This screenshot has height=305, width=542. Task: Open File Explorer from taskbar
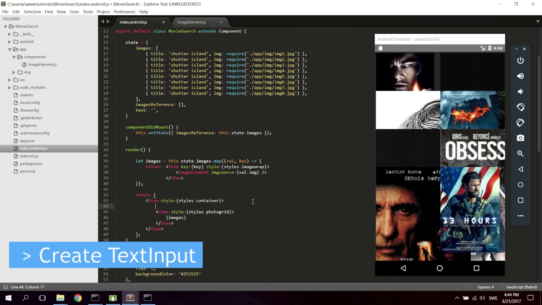tap(60, 298)
